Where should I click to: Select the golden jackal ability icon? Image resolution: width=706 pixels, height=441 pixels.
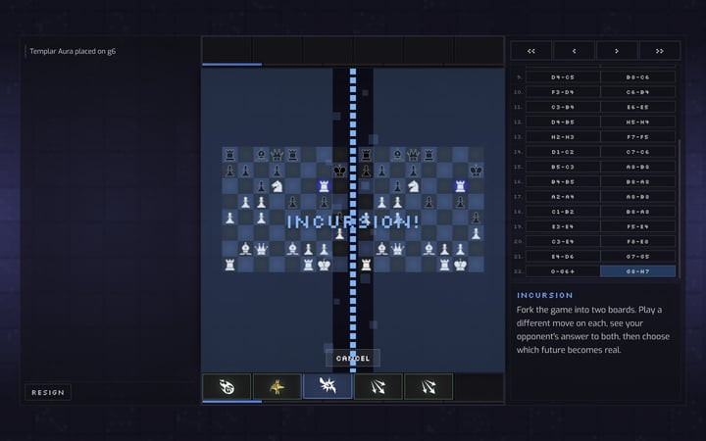pyautogui.click(x=277, y=386)
